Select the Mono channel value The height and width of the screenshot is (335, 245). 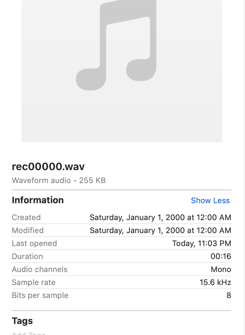pos(221,269)
